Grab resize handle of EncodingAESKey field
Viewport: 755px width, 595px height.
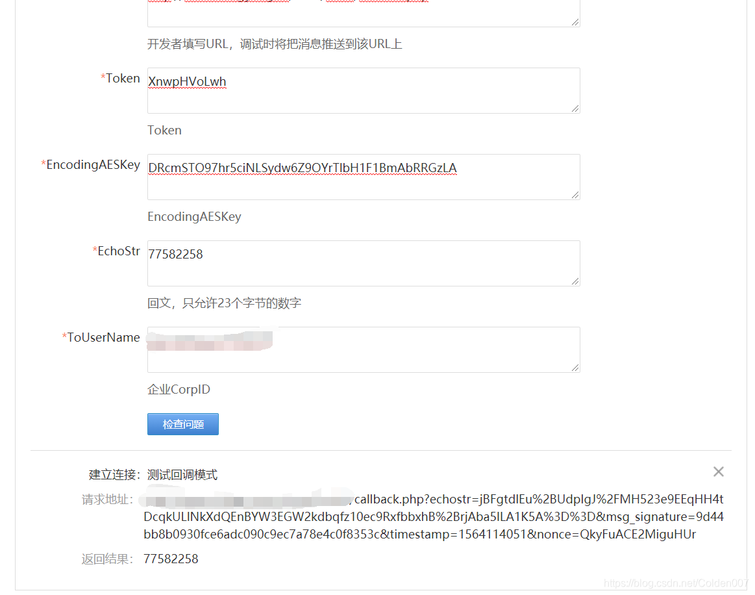(x=575, y=195)
